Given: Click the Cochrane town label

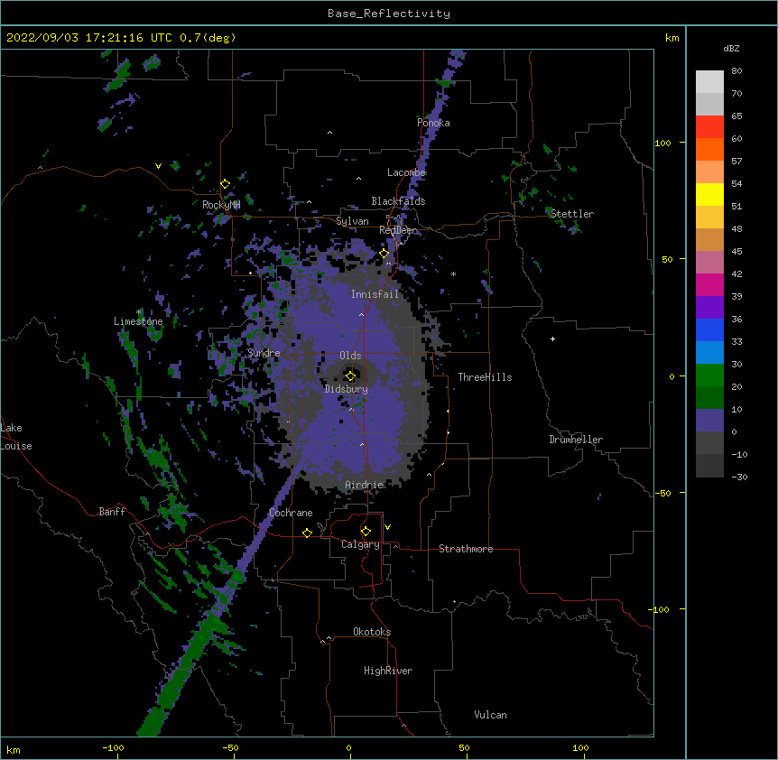Looking at the screenshot, I should click(291, 513).
